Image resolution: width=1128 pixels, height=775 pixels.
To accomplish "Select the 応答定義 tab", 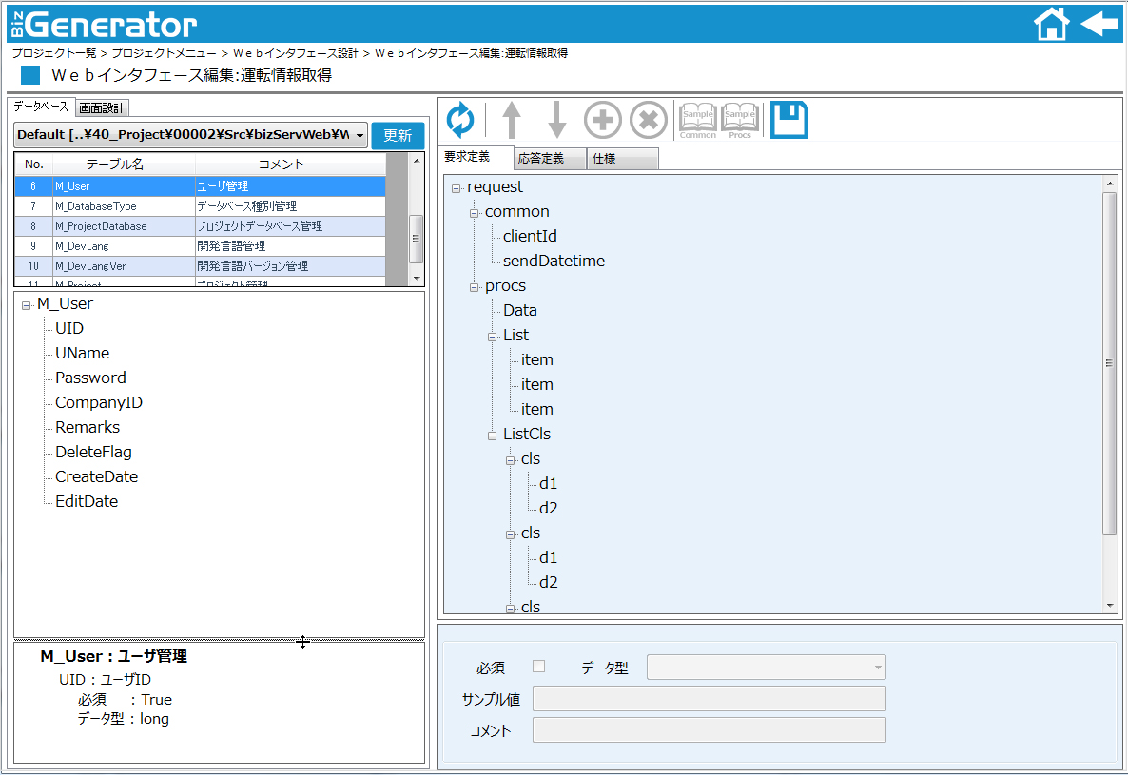I will (x=550, y=158).
